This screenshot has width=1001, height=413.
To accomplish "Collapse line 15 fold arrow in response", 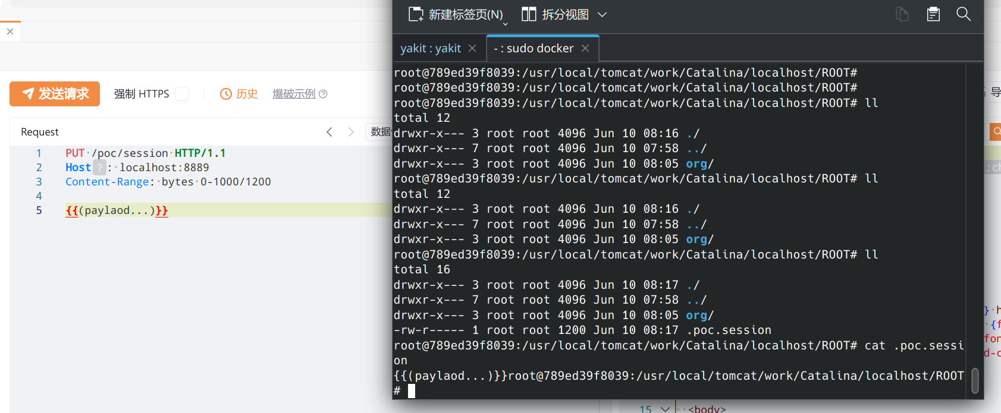I will [666, 409].
